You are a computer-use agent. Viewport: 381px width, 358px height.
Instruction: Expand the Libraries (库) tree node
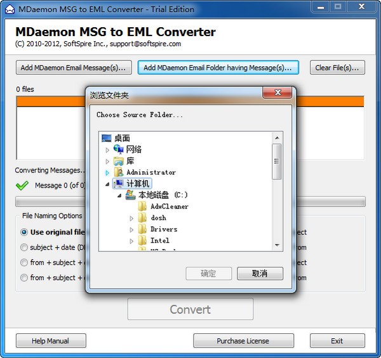pyautogui.click(x=107, y=162)
